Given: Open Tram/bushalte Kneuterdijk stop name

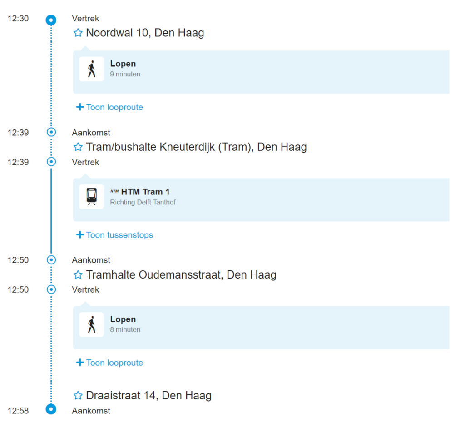Looking at the screenshot, I should coord(196,147).
